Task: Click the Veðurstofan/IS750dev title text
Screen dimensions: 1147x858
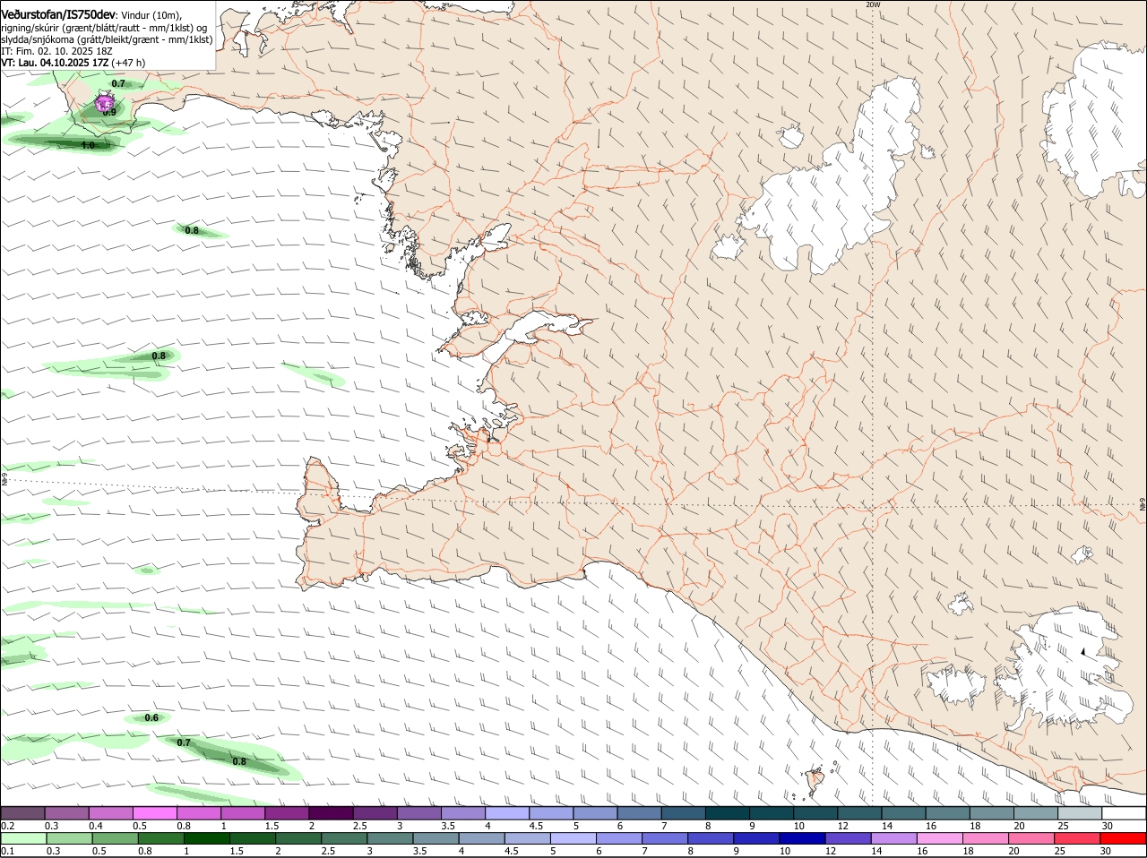Action: point(57,15)
